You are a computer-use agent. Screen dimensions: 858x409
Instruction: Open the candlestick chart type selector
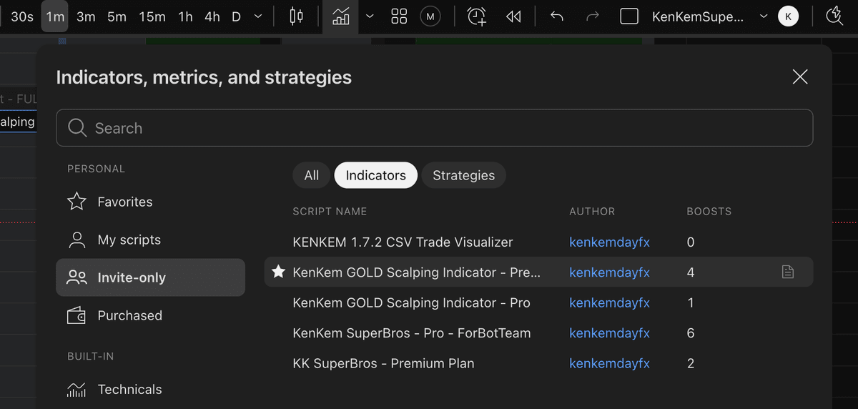coord(296,16)
